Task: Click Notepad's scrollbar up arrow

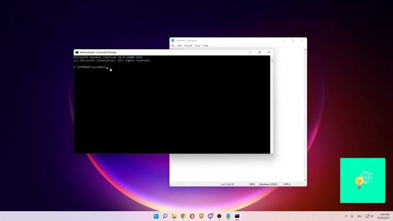Action: pyautogui.click(x=305, y=50)
